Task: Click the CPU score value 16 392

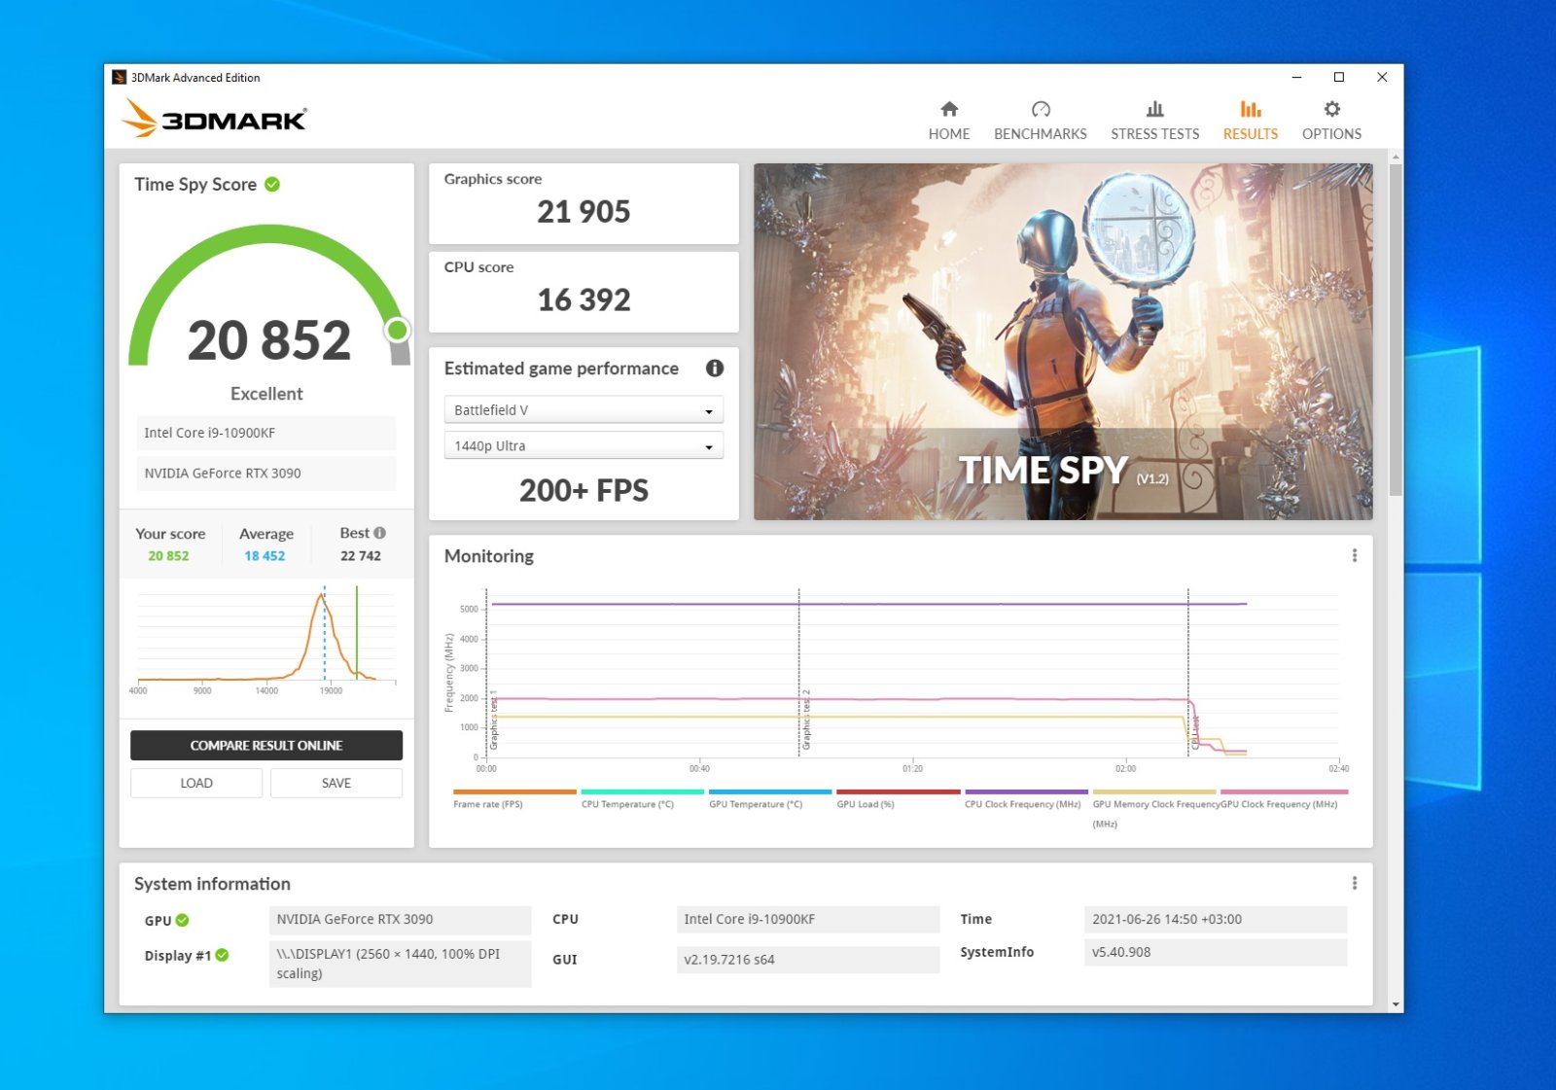Action: pyautogui.click(x=583, y=300)
